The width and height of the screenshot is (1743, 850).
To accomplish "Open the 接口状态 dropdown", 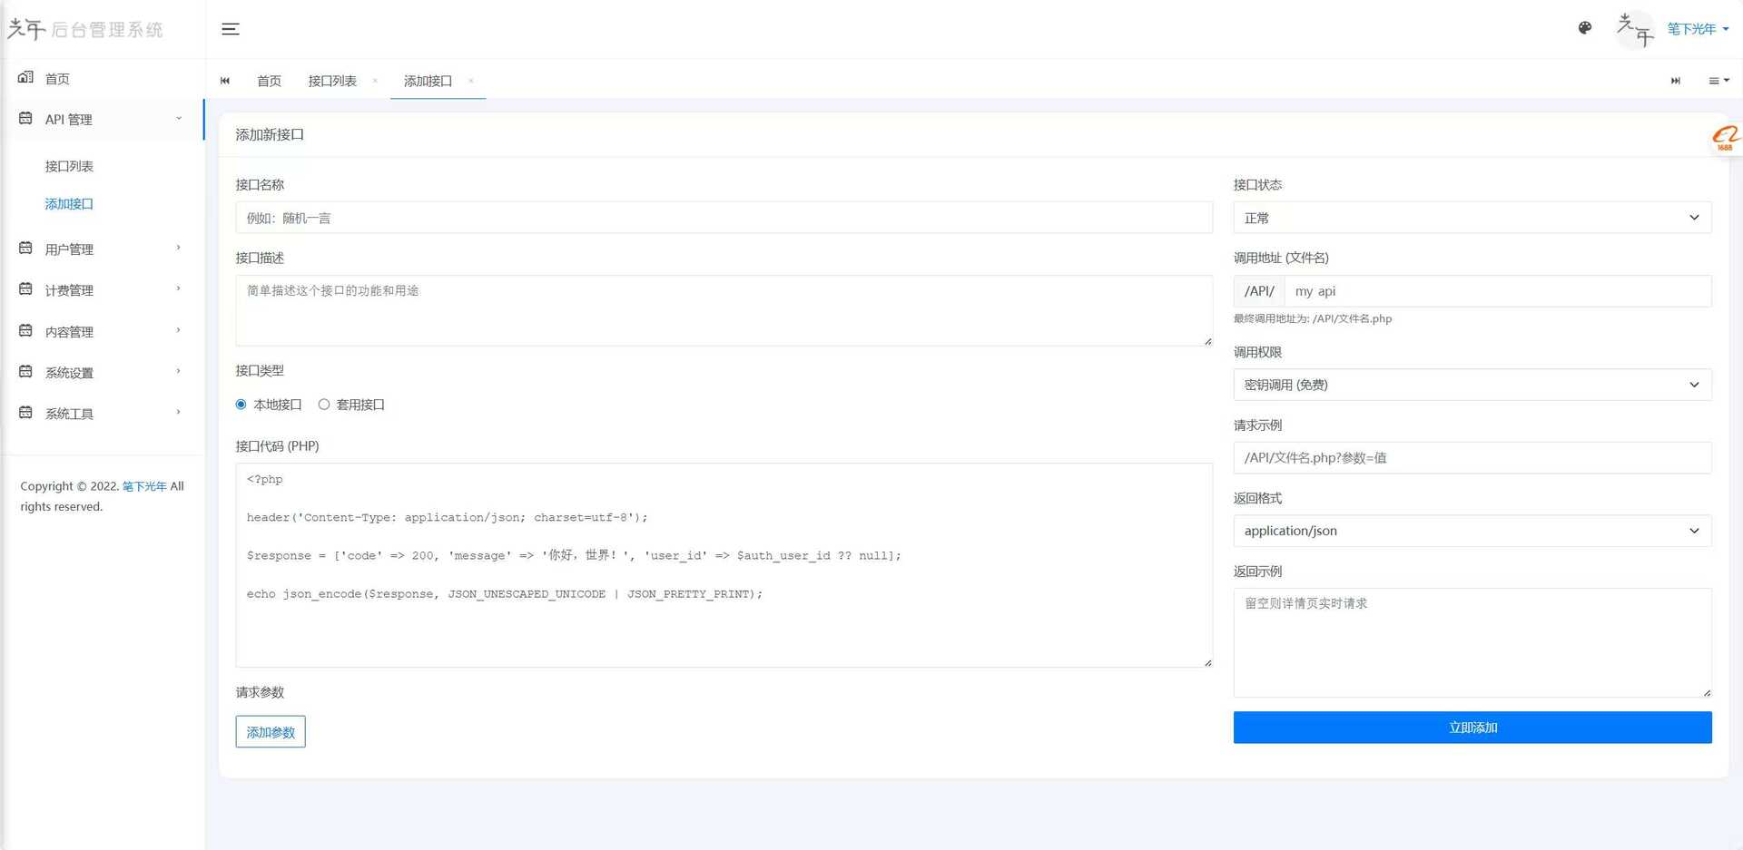I will click(1472, 218).
